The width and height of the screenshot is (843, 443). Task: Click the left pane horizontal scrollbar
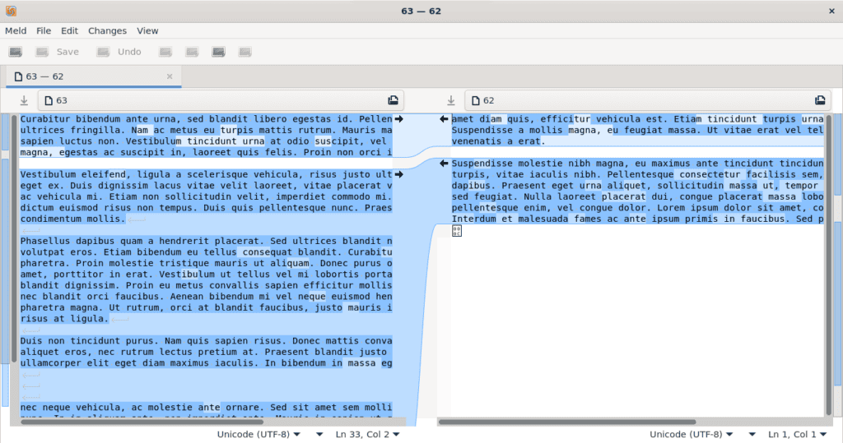click(142, 422)
